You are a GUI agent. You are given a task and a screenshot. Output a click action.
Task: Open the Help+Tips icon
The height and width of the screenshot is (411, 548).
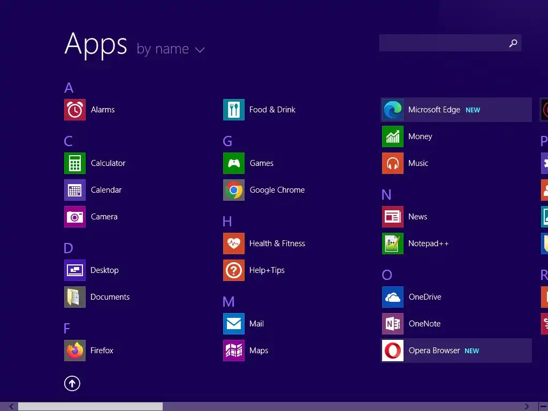234,270
